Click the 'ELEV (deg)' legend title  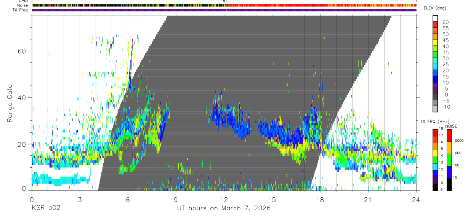pyautogui.click(x=435, y=8)
